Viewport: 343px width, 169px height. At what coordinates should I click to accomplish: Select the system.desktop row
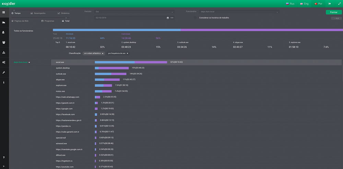click(x=196, y=68)
